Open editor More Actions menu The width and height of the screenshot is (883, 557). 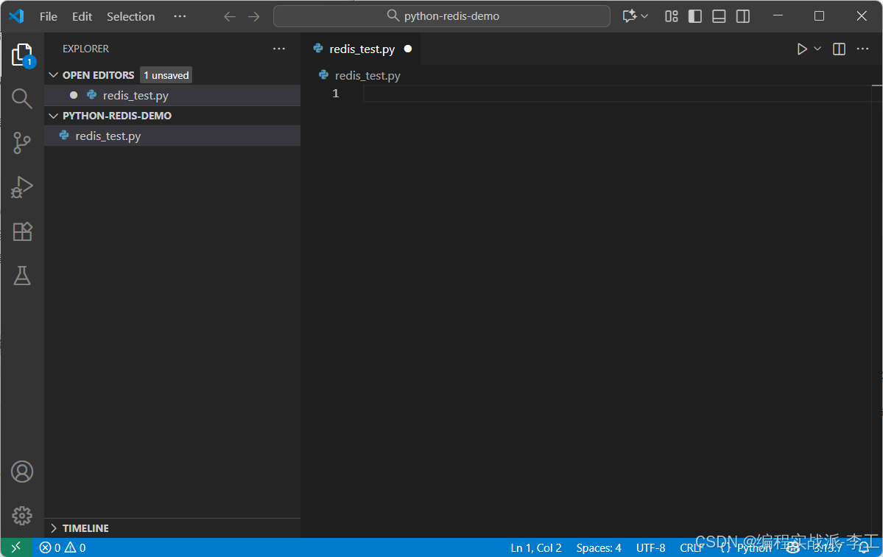(862, 49)
